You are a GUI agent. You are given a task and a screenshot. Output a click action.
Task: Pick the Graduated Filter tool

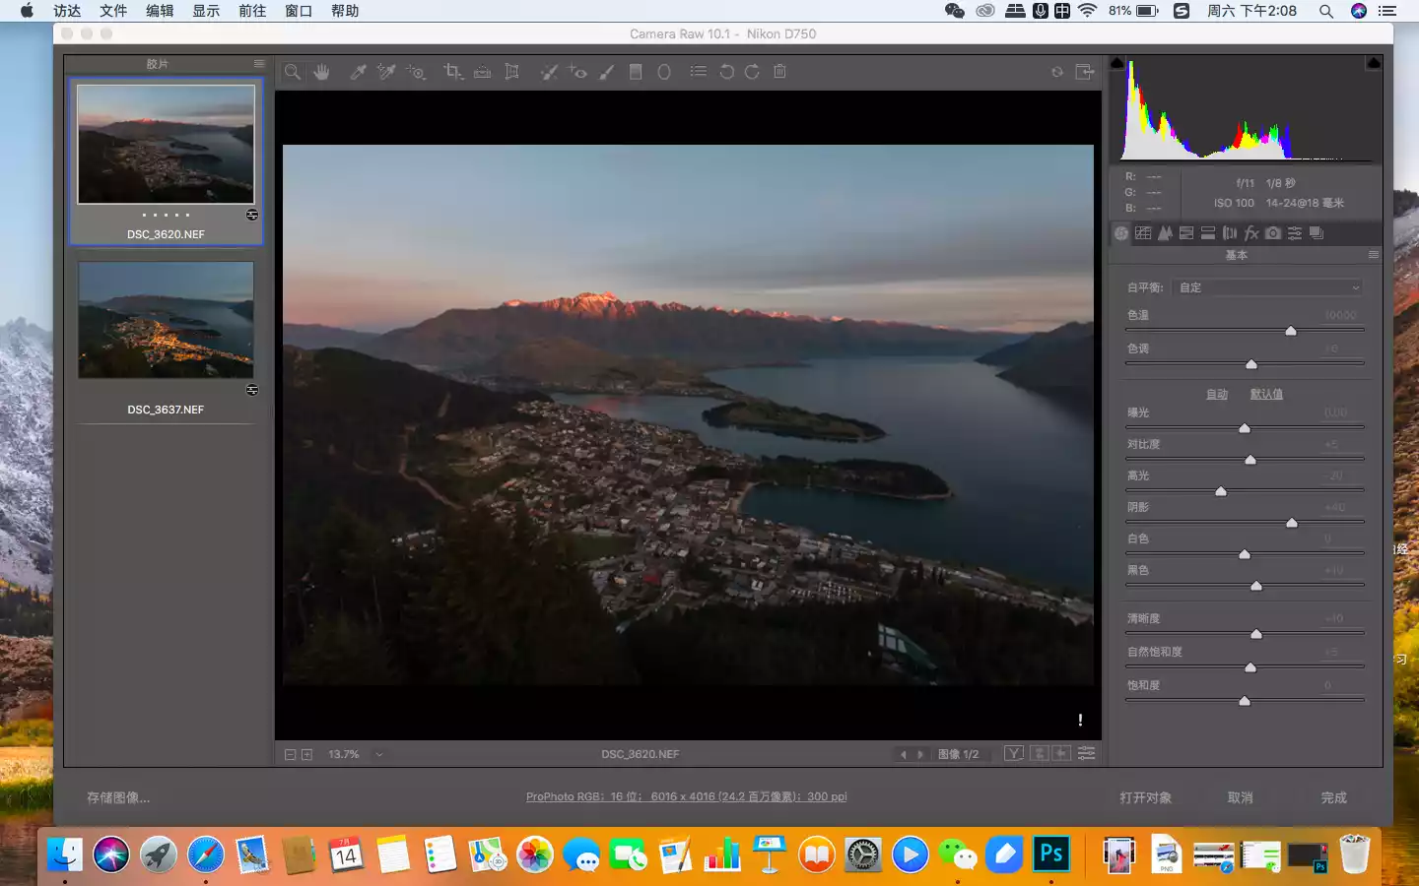pyautogui.click(x=636, y=72)
